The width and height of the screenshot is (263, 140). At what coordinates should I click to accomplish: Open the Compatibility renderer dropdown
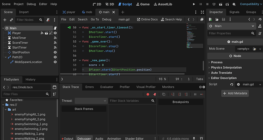click(x=251, y=4)
